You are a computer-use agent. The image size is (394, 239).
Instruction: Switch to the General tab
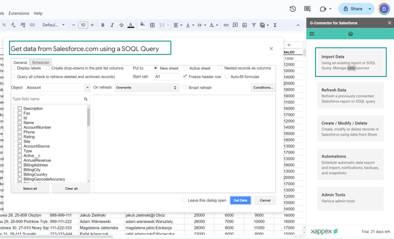pyautogui.click(x=20, y=62)
